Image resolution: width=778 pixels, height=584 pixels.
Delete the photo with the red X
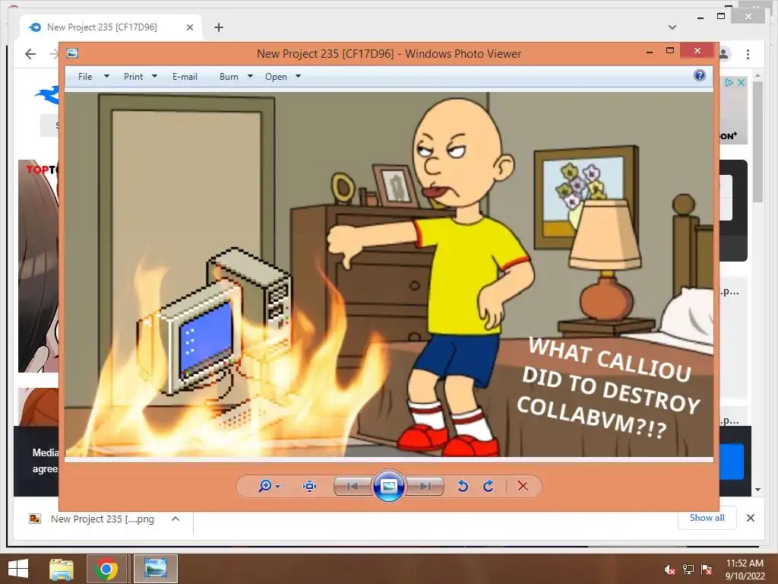coord(523,486)
